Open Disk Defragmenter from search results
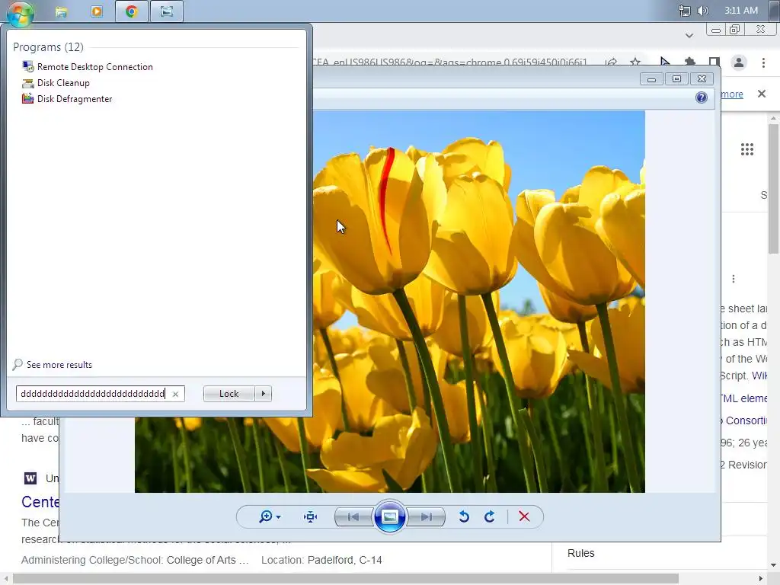The width and height of the screenshot is (780, 585). click(x=67, y=98)
